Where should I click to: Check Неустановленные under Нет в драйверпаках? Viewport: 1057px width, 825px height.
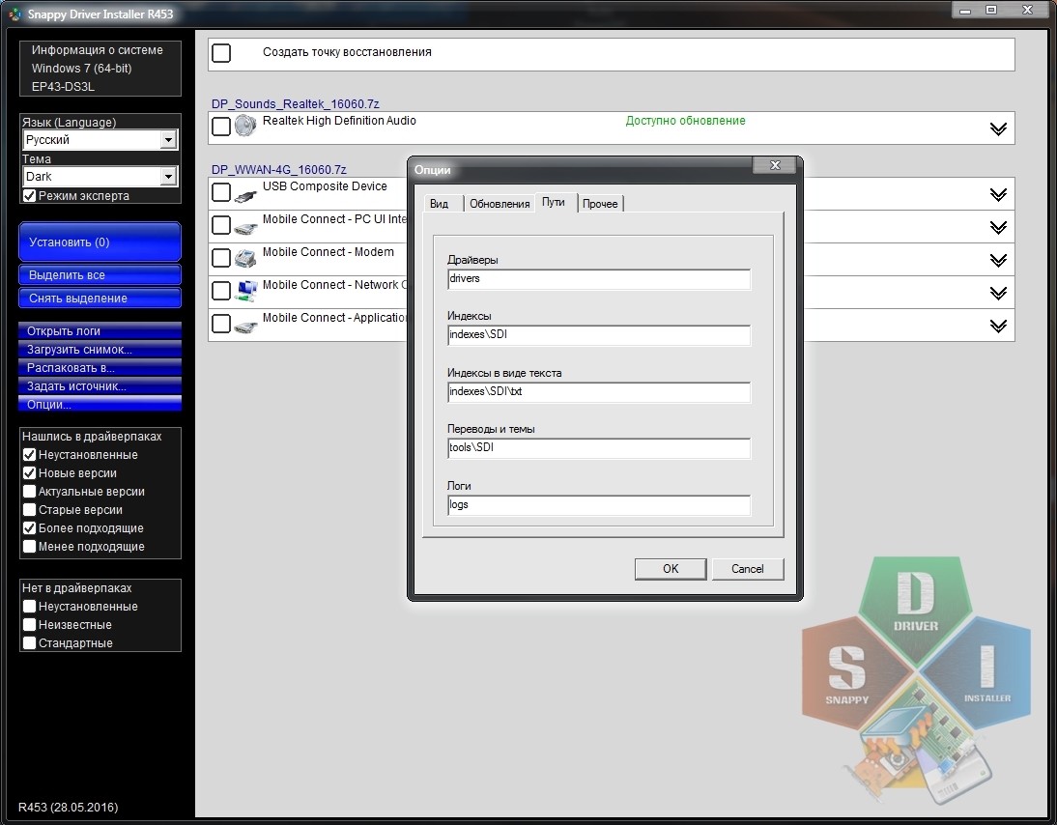30,607
